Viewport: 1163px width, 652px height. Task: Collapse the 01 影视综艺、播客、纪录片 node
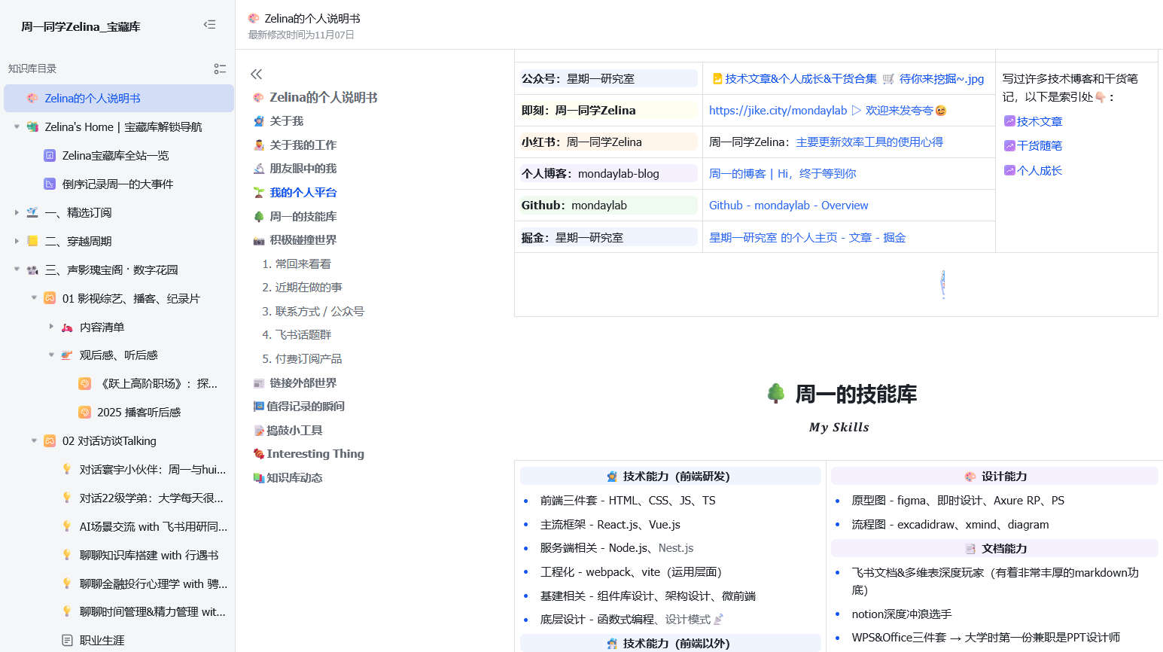[x=34, y=297]
